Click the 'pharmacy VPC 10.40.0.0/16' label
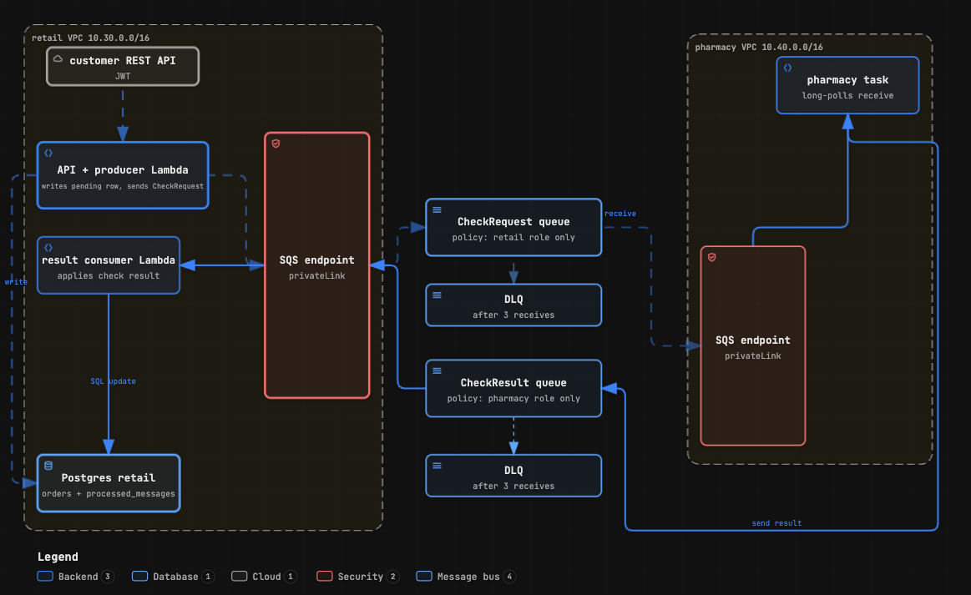 (x=759, y=47)
